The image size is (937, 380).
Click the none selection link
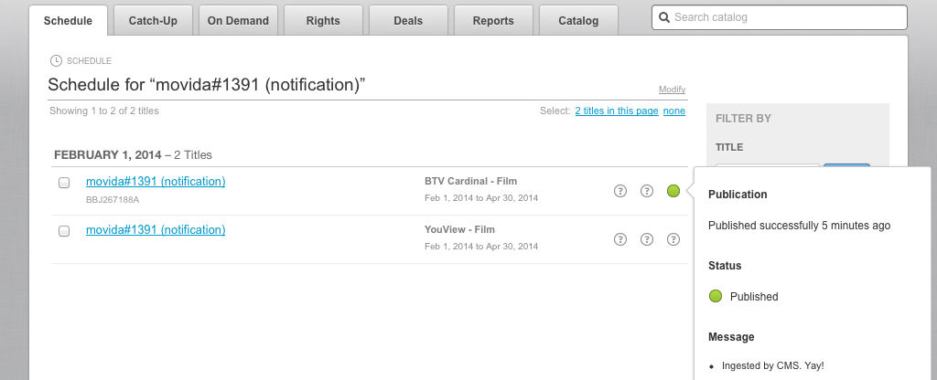[674, 111]
